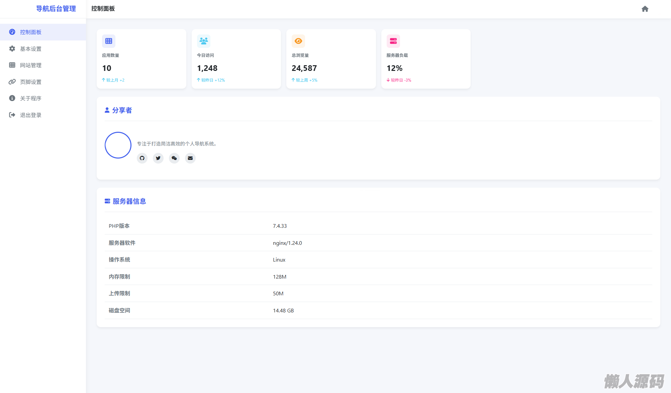Click the application count grid icon
671x393 pixels.
pos(109,41)
